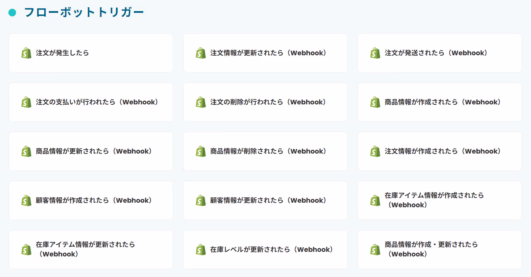This screenshot has height=277, width=531.
Task: Open the 在庫アイテム情報が更新されたら（Webhook） label
Action: click(x=86, y=249)
